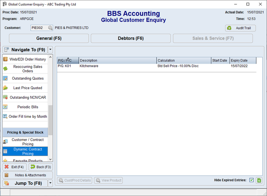The width and height of the screenshot is (267, 196).
Task: Click the sidebar scrollbar down arrow
Action: point(51,159)
